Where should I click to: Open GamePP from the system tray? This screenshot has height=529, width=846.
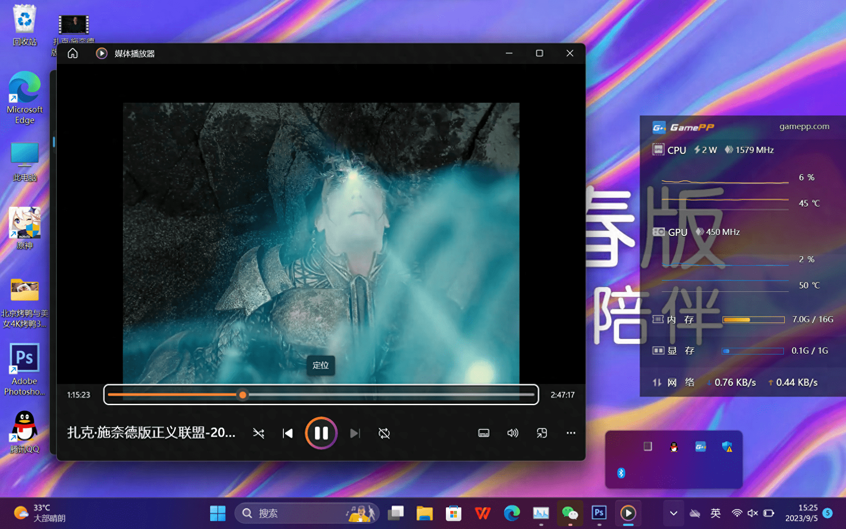(700, 446)
